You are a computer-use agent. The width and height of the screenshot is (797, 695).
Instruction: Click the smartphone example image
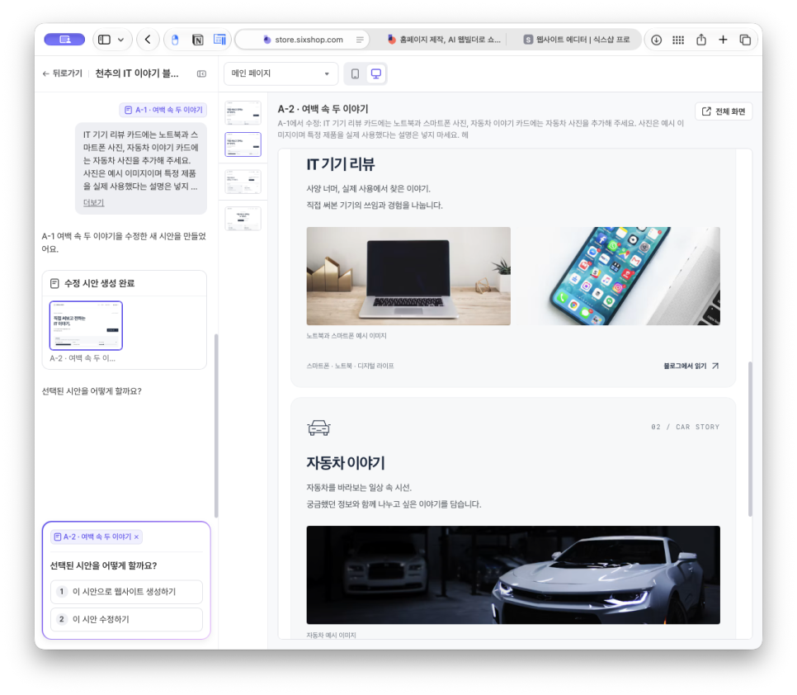(618, 276)
